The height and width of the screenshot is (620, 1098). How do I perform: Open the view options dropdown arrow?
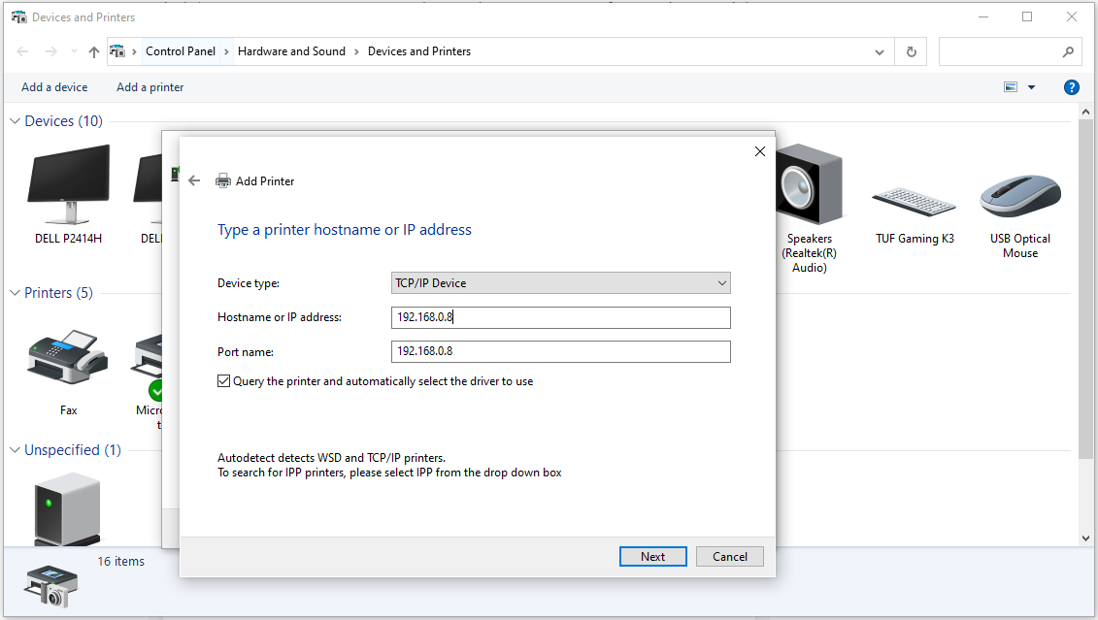[1031, 87]
